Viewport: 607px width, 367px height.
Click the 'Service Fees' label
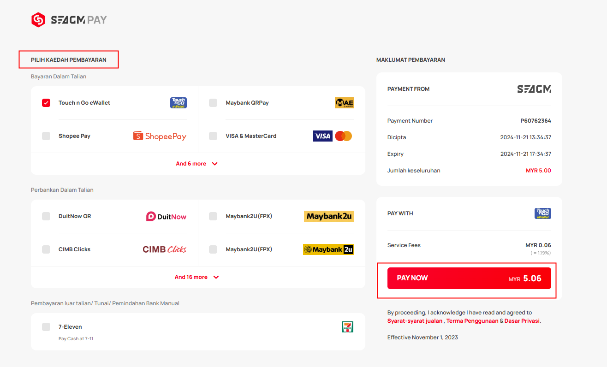pos(404,245)
